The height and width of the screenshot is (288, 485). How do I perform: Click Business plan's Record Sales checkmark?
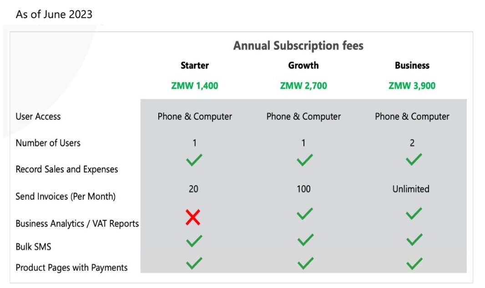[414, 159]
